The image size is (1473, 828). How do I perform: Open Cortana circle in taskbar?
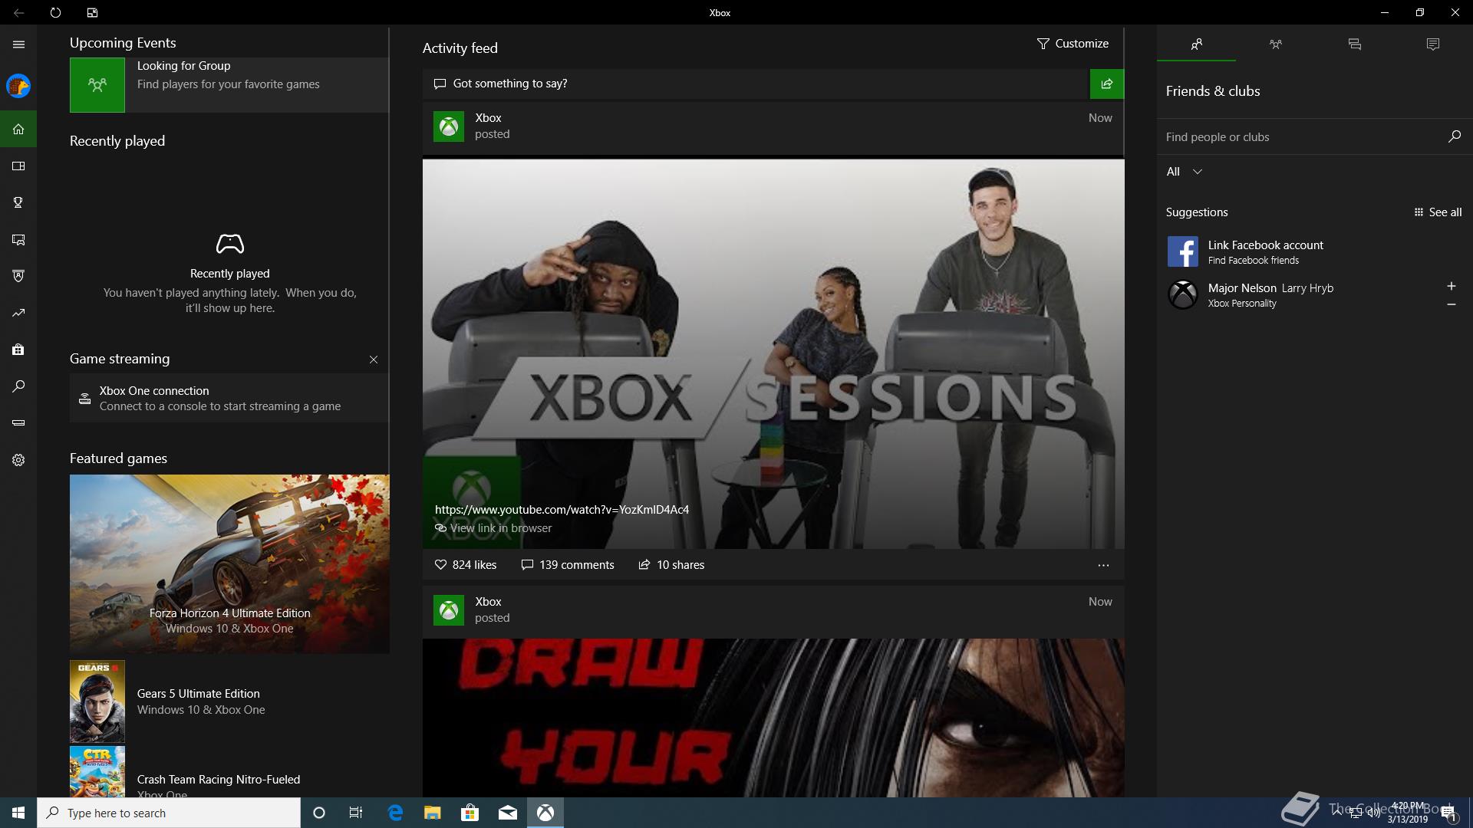[x=319, y=813]
